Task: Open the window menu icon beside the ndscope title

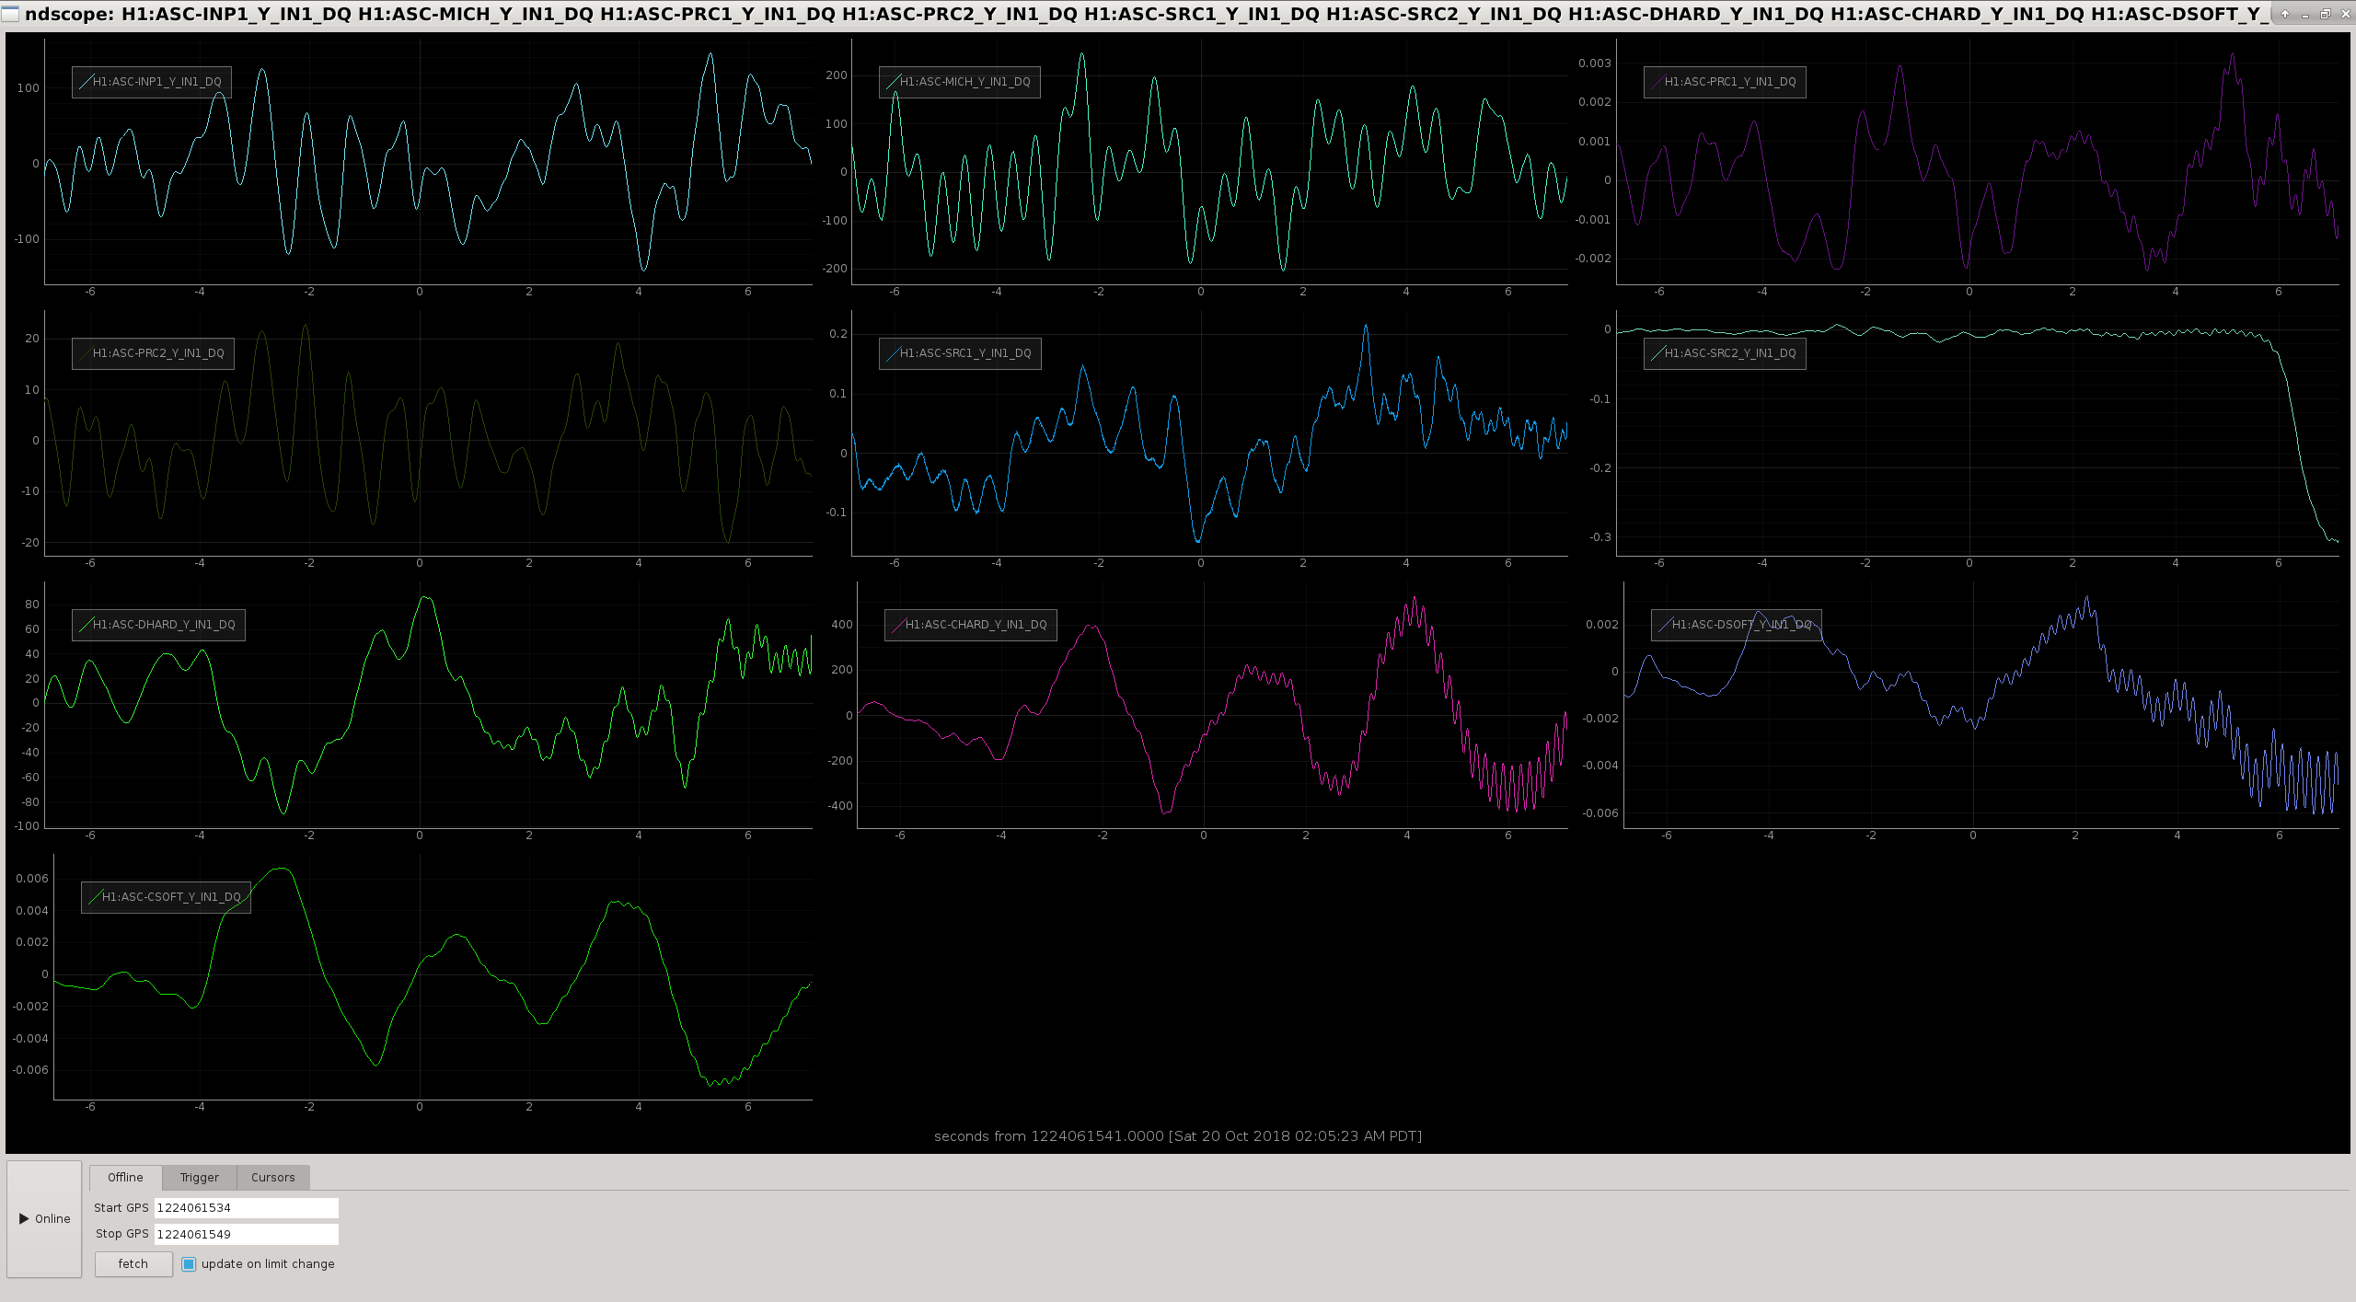Action: [x=10, y=15]
